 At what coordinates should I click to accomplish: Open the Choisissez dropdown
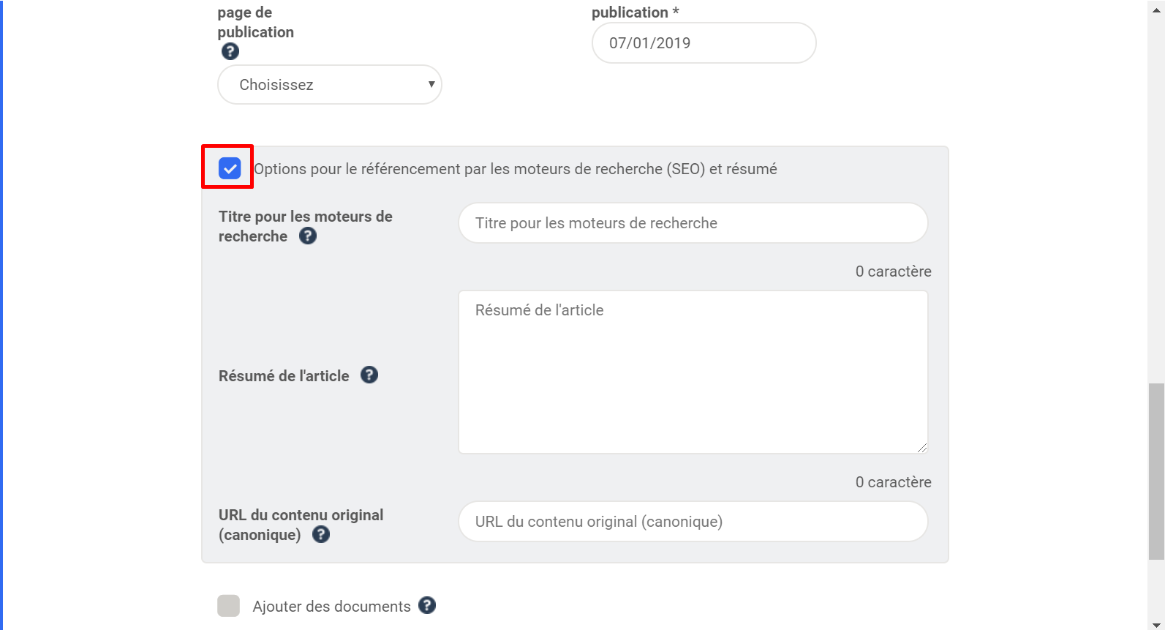pyautogui.click(x=330, y=85)
